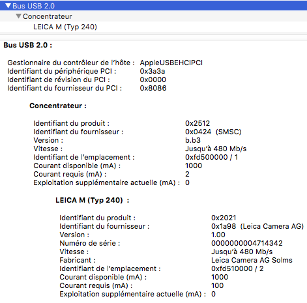Click location identifier 0xfd510000 / 2
This screenshot has width=307, height=303.
click(237, 268)
